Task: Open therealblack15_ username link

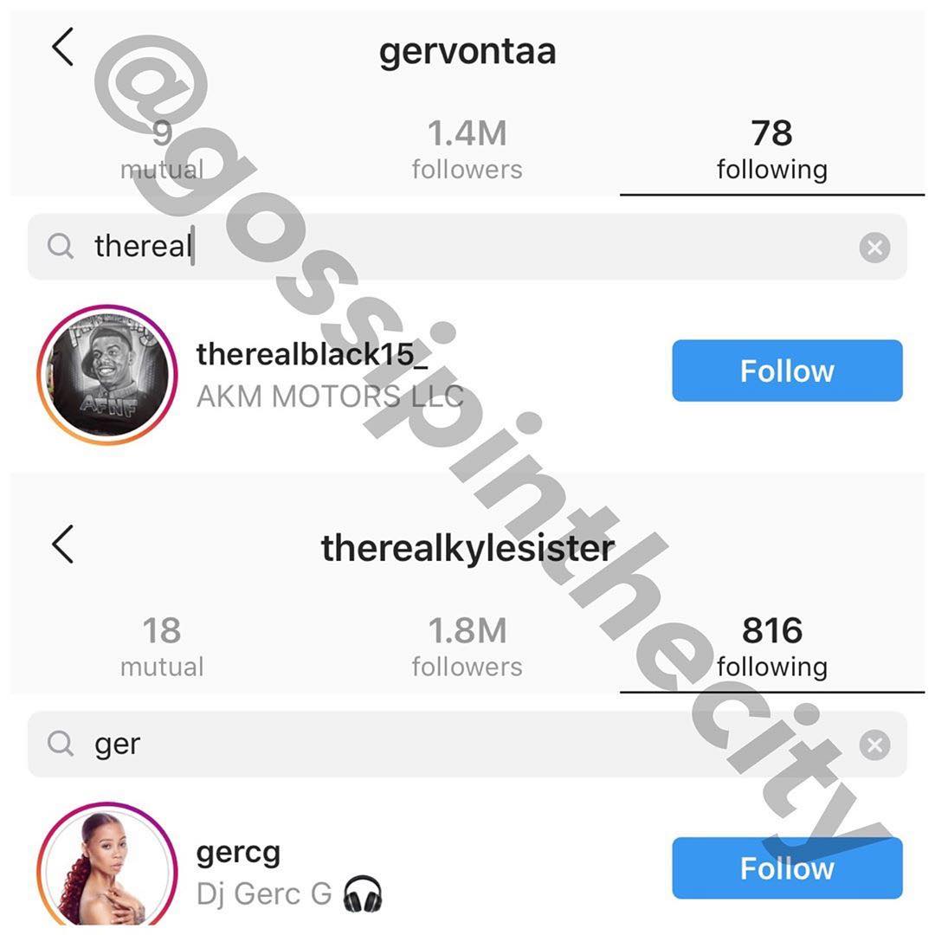Action: [x=312, y=354]
